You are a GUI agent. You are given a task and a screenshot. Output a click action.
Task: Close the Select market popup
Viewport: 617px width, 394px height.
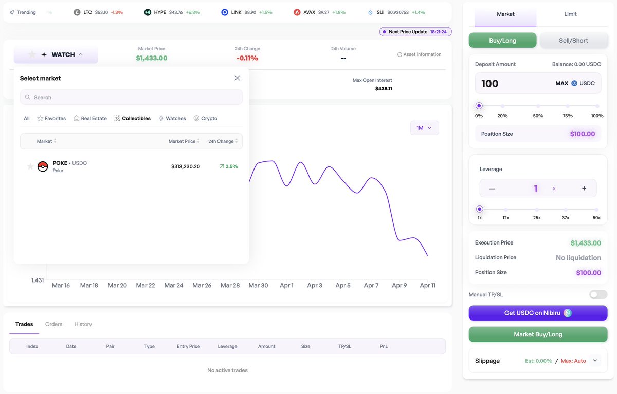pos(237,78)
